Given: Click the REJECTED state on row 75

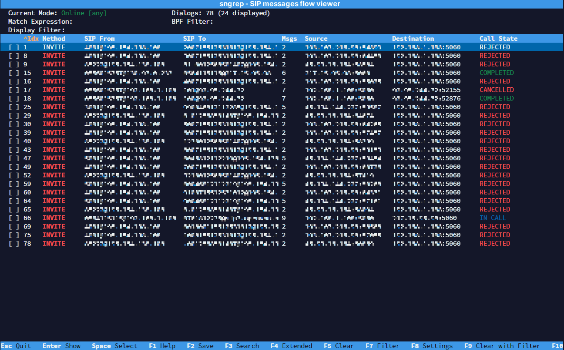Looking at the screenshot, I should (x=495, y=235).
